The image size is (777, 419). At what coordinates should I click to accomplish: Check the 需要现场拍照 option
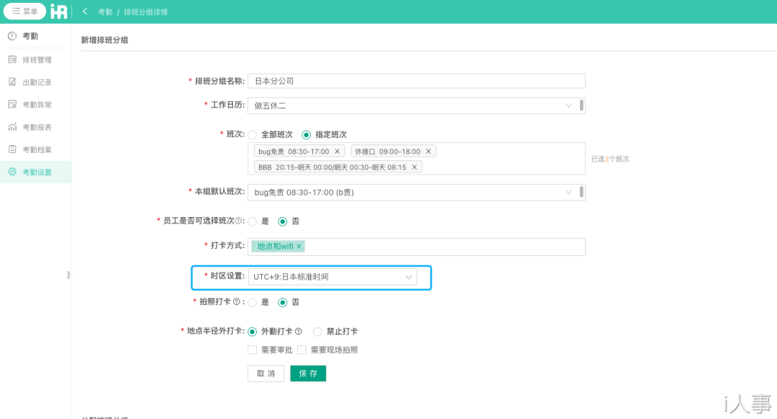pyautogui.click(x=302, y=350)
